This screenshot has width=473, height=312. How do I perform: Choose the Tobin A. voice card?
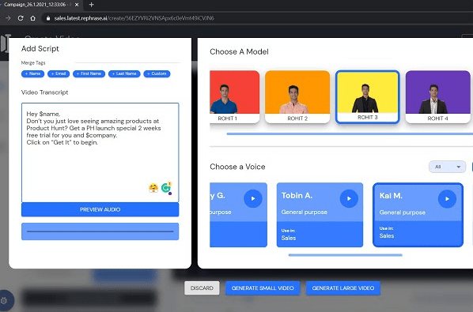tap(320, 215)
